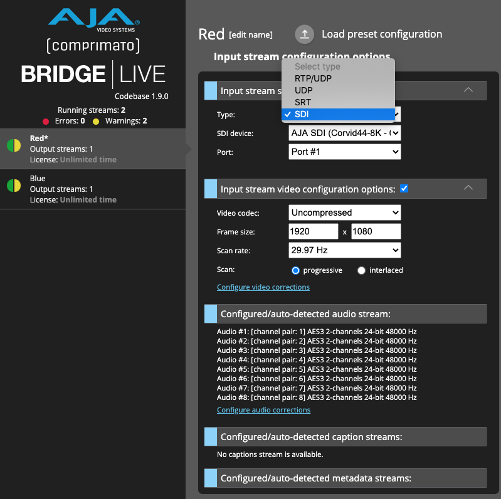This screenshot has height=499, width=501.
Task: Choose SRT from the type menu
Action: click(303, 102)
